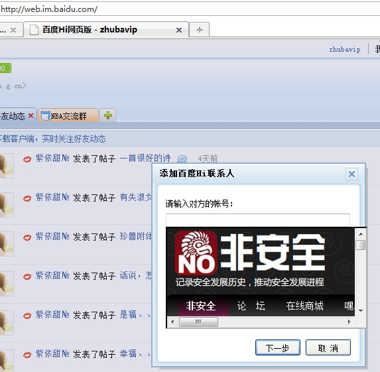Open the post starting with 是福
The width and height of the screenshot is (380, 372).
click(135, 314)
